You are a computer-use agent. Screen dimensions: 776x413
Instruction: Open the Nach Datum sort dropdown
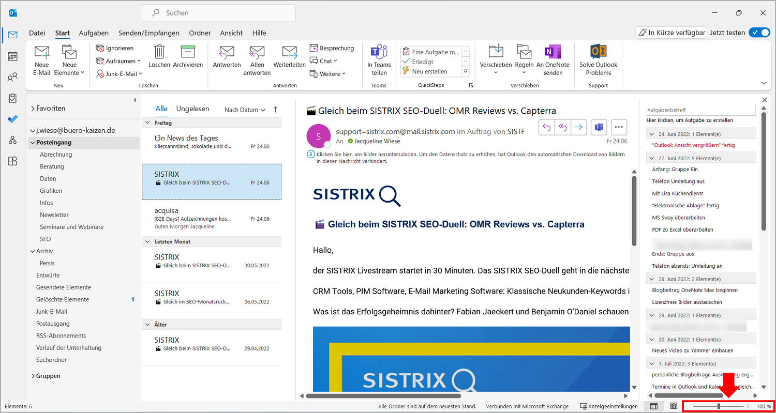[245, 110]
